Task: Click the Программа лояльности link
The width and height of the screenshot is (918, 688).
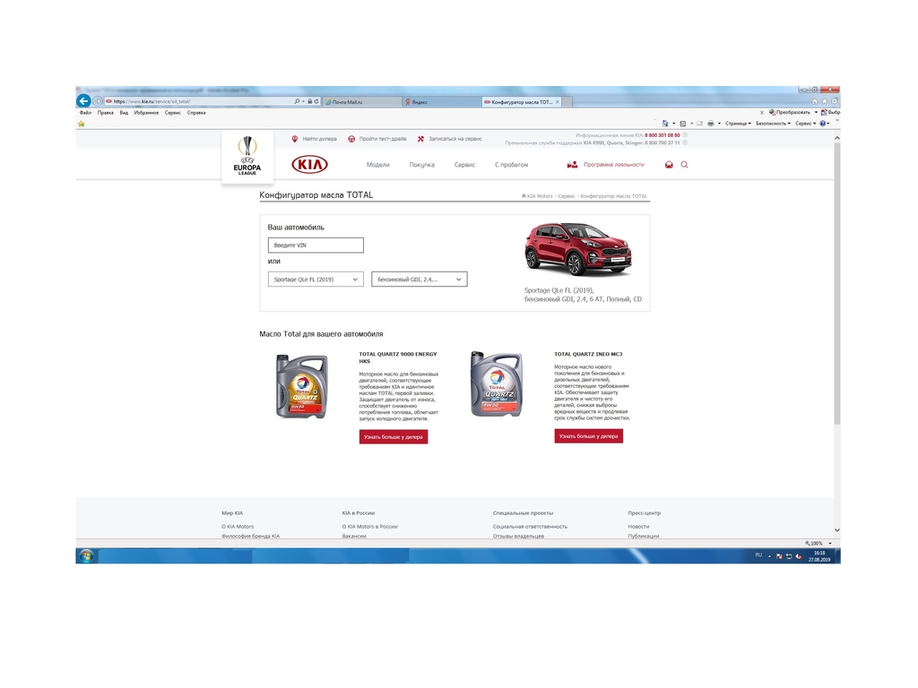Action: pyautogui.click(x=613, y=165)
